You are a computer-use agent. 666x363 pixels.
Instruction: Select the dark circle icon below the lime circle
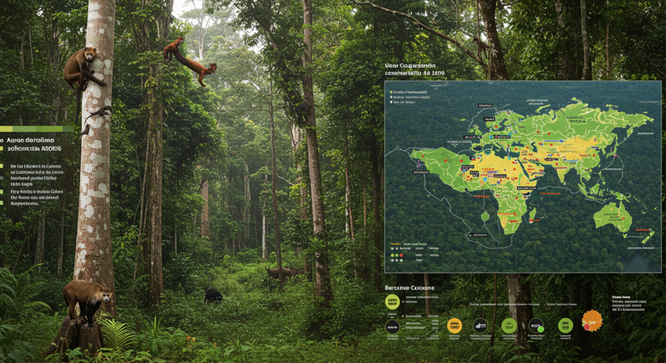[392, 325]
